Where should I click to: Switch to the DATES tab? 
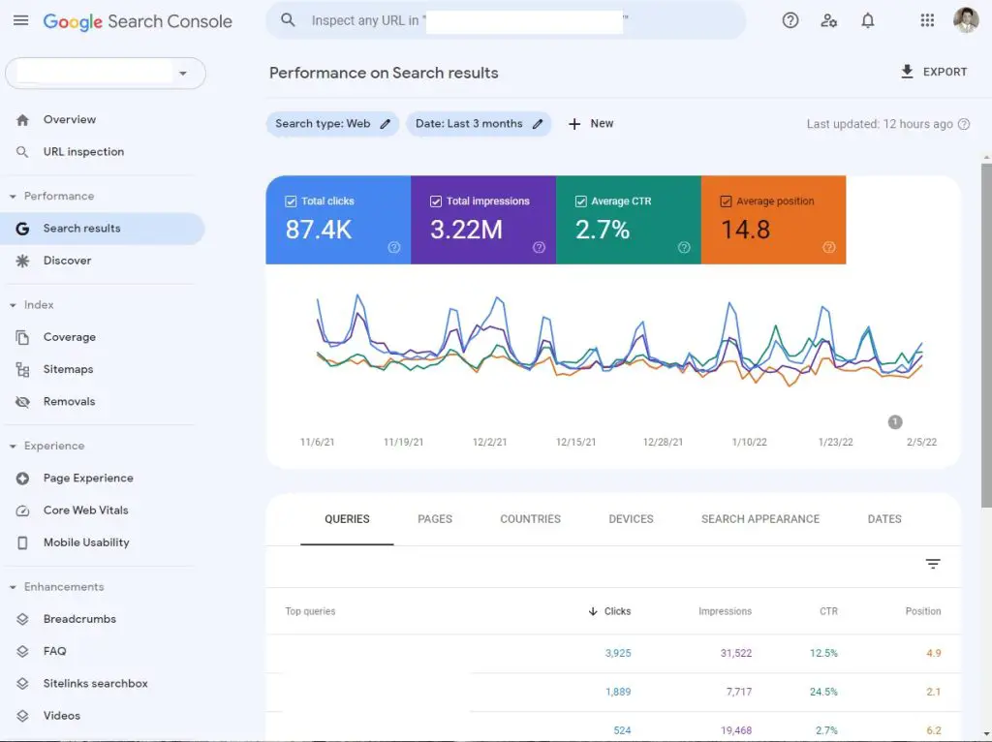point(883,519)
